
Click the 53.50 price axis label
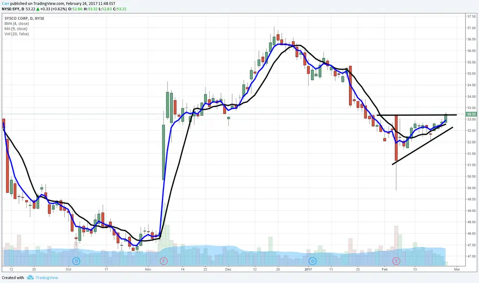click(x=471, y=108)
